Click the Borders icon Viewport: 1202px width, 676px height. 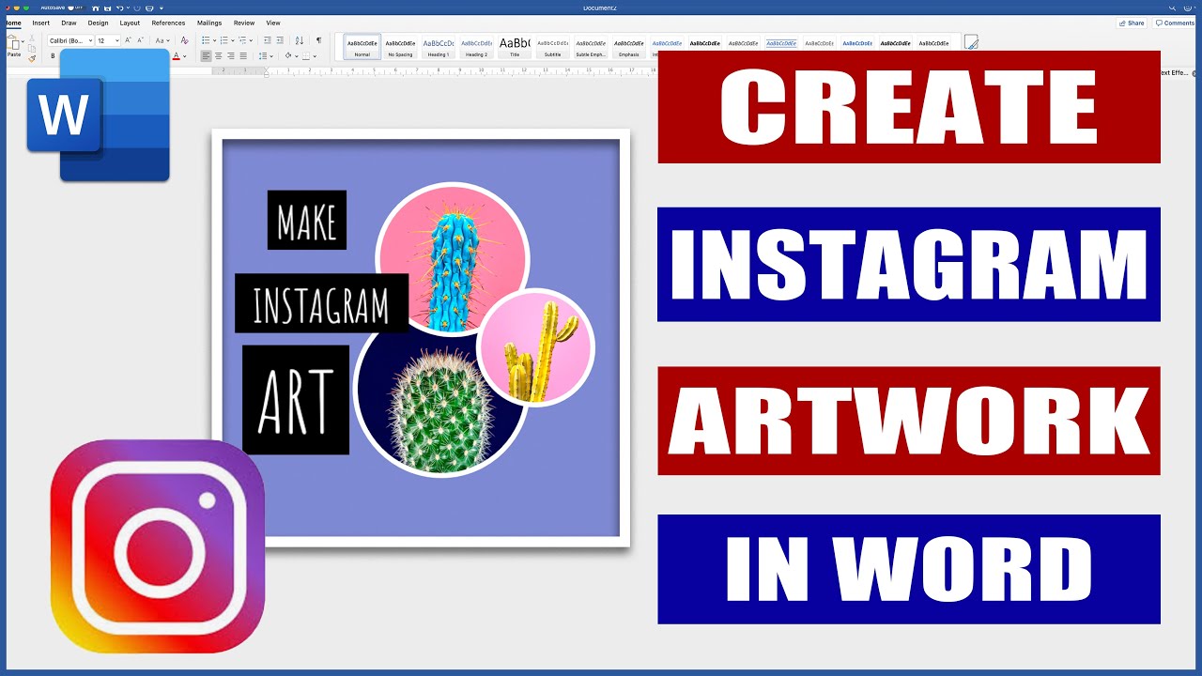click(x=306, y=56)
